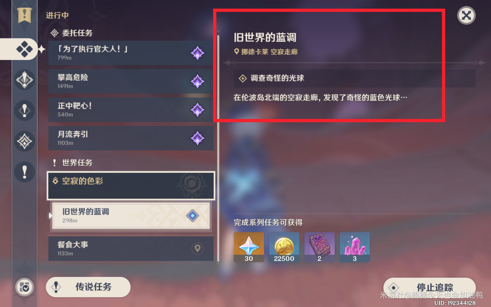Select the bottom exclamation mark quest filter
This screenshot has width=491, height=307.
[x=25, y=172]
